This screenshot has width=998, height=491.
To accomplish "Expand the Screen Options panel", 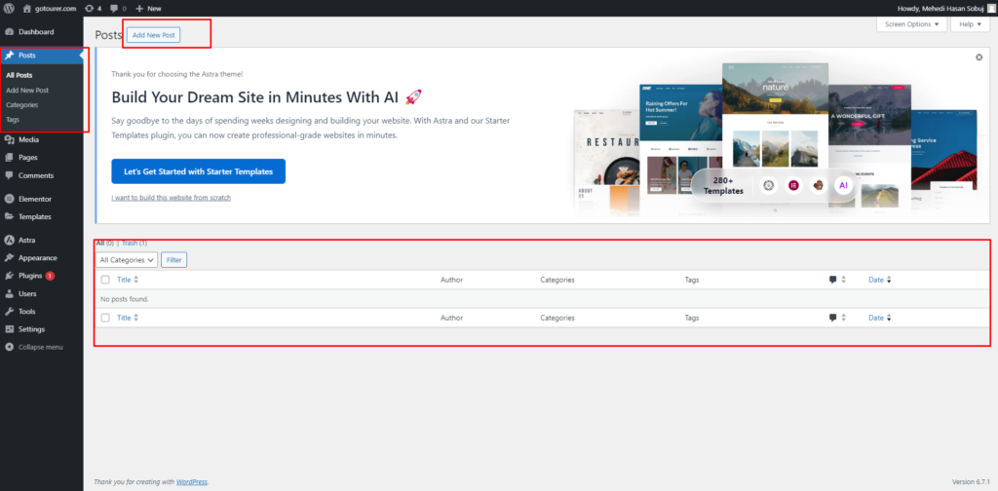I will [912, 24].
